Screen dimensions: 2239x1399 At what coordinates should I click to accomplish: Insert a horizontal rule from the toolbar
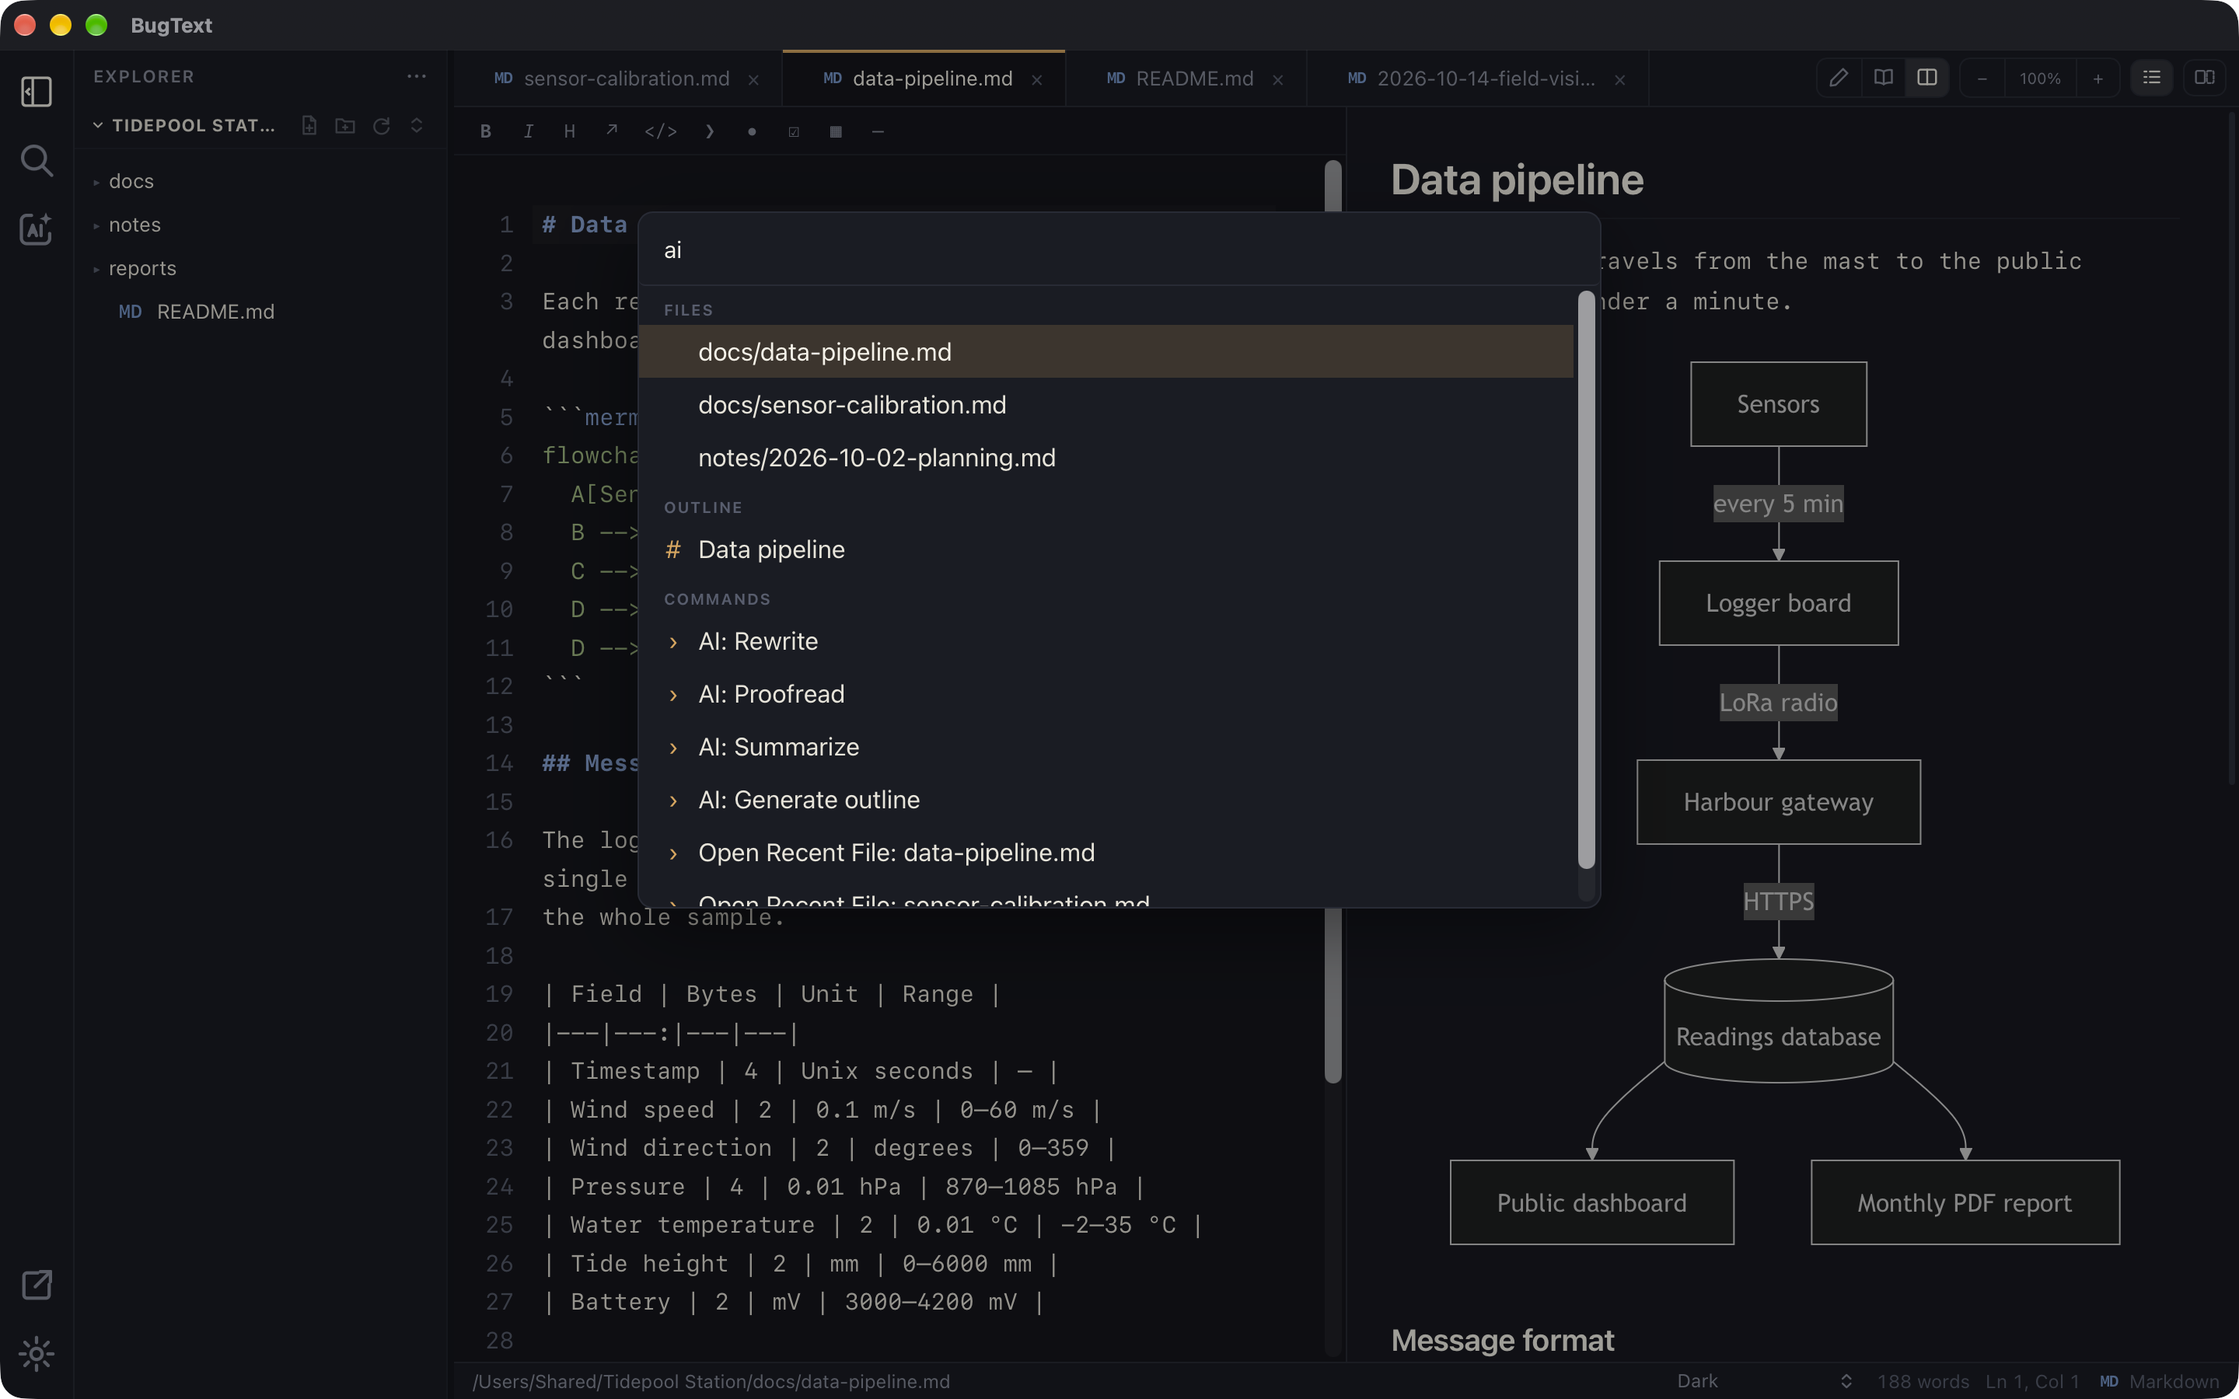coord(878,131)
